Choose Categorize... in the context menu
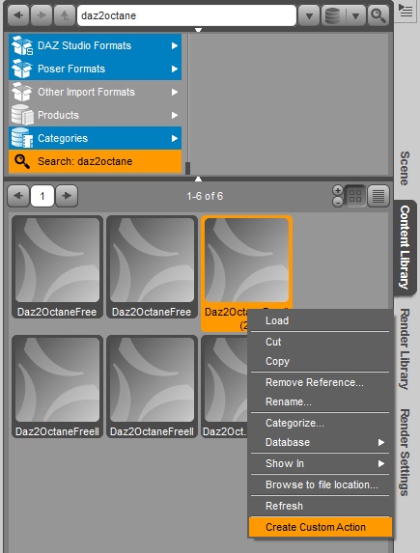Viewport: 420px width, 553px height. click(x=321, y=423)
